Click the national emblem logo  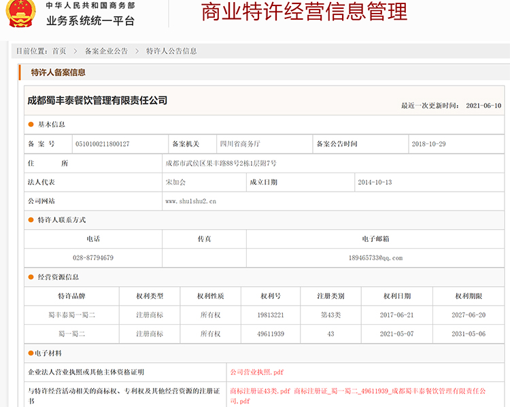[21, 14]
